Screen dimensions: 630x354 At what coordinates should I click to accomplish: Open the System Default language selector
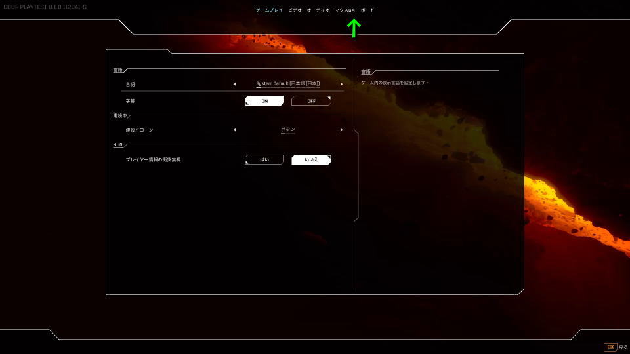point(287,84)
